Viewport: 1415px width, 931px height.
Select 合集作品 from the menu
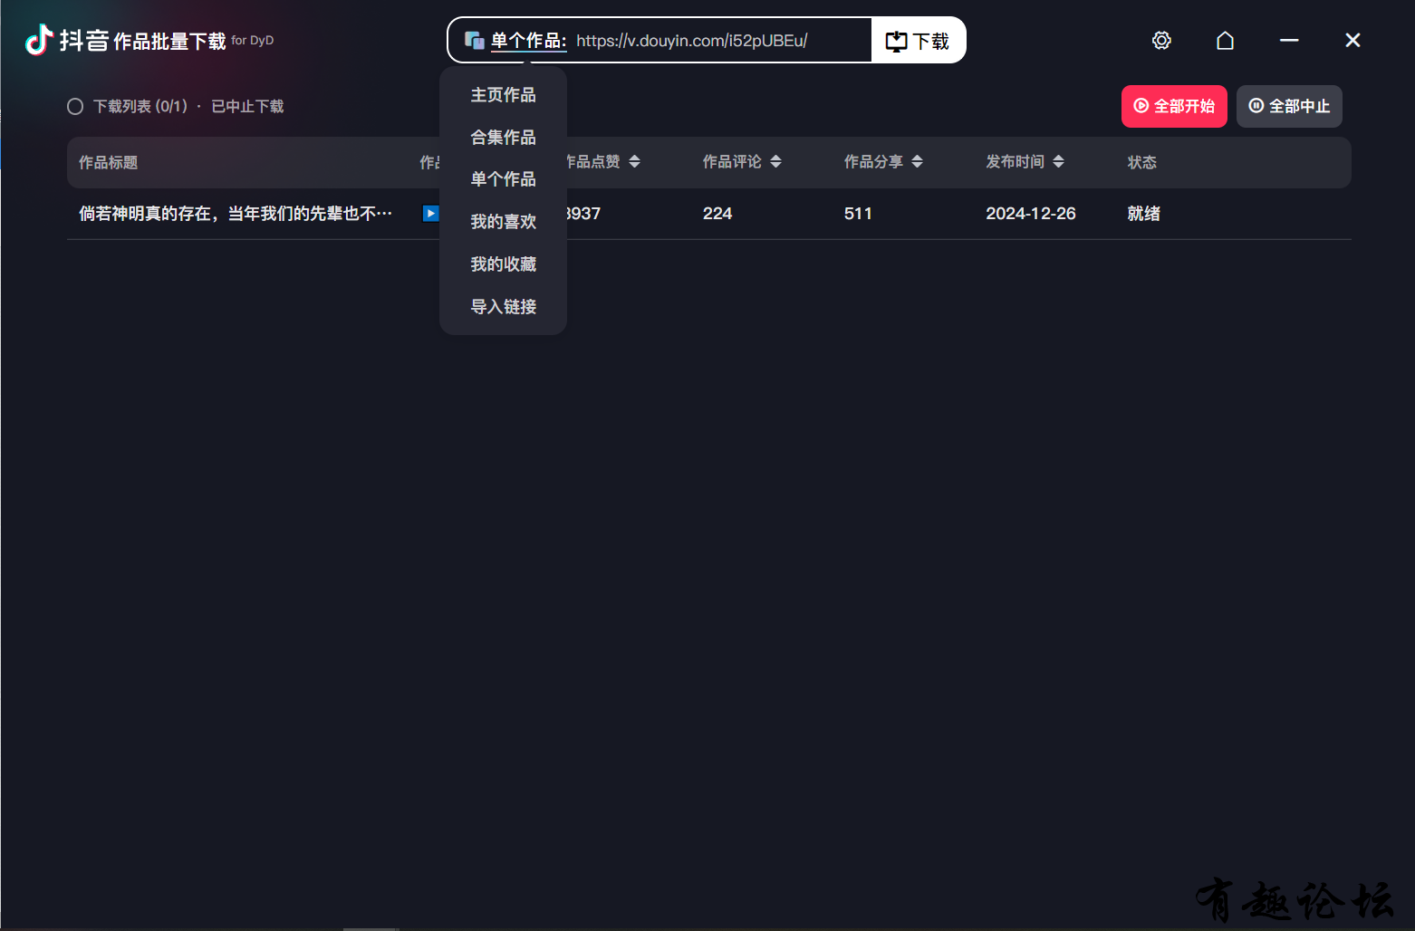(503, 138)
